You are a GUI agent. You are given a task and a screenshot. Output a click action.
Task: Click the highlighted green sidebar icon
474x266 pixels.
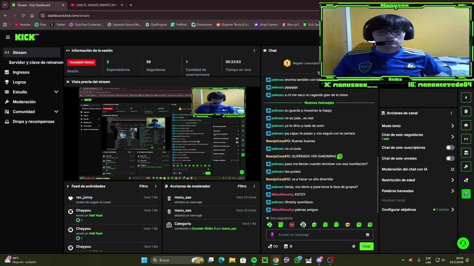coord(466,194)
